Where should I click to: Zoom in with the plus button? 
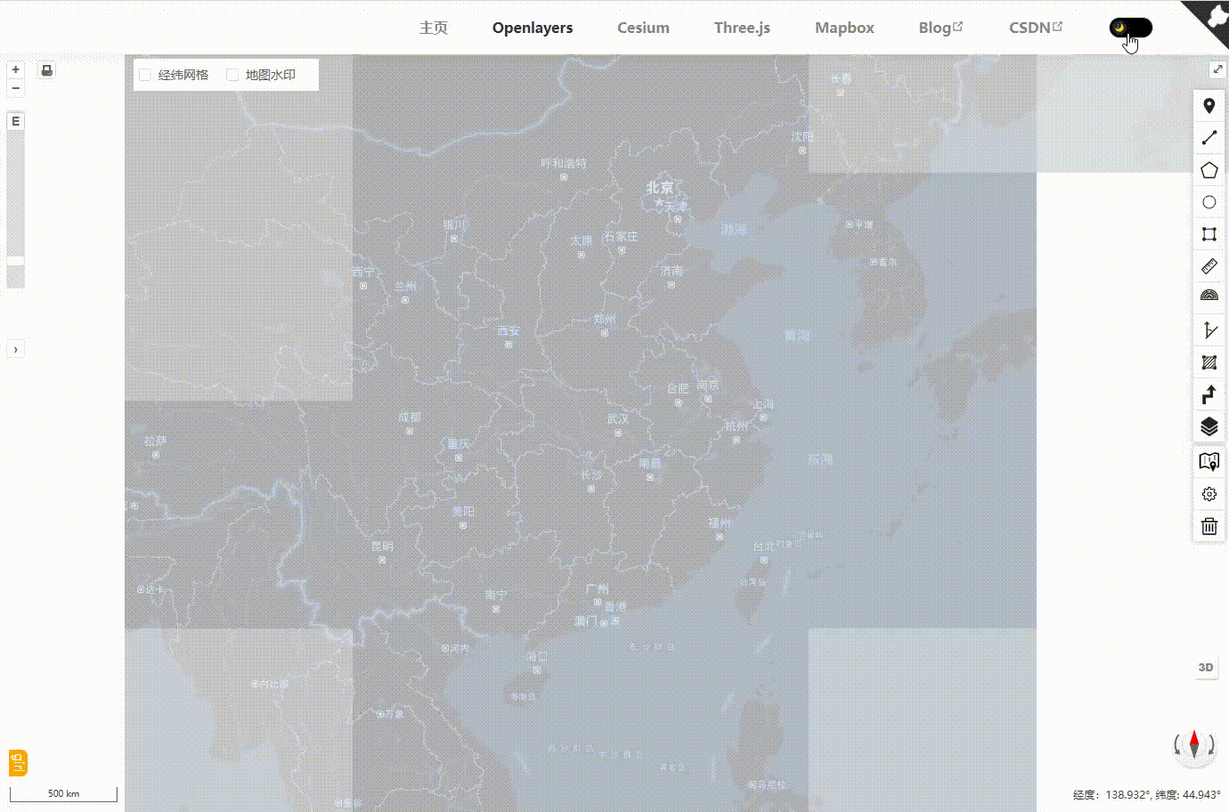[x=15, y=69]
